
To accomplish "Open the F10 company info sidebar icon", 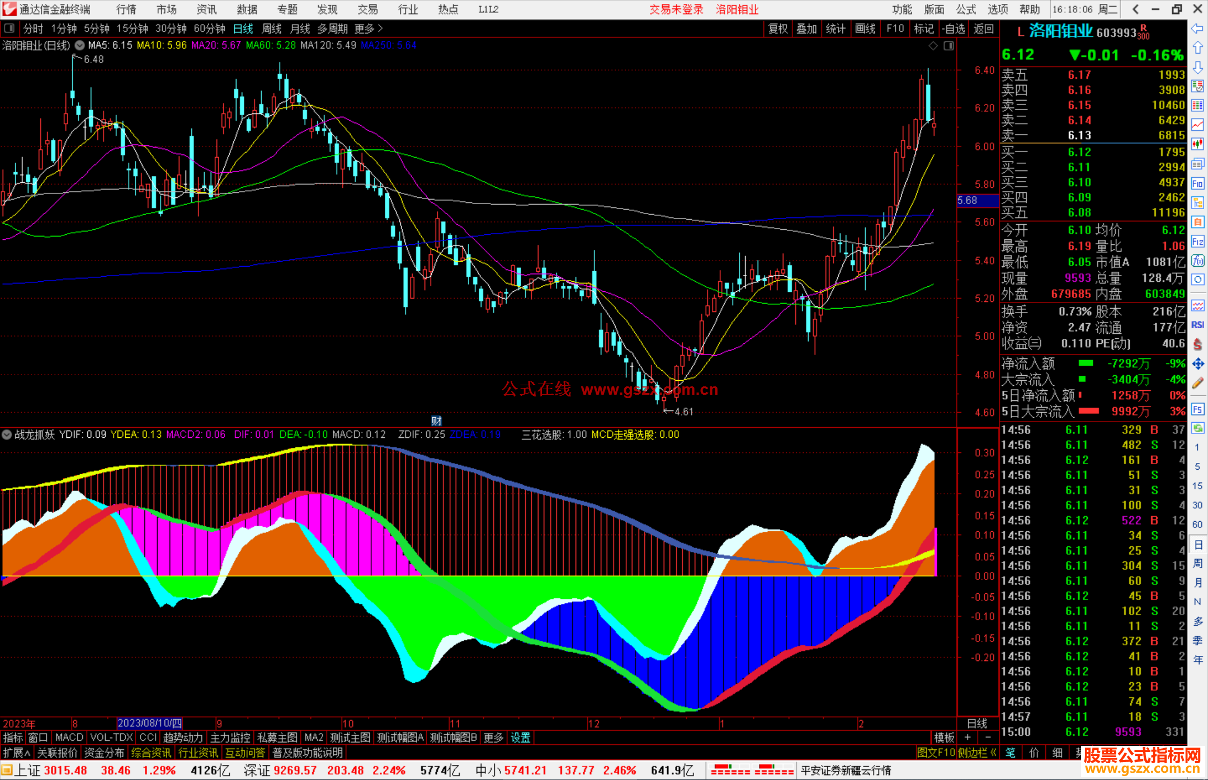I will coord(1197,183).
